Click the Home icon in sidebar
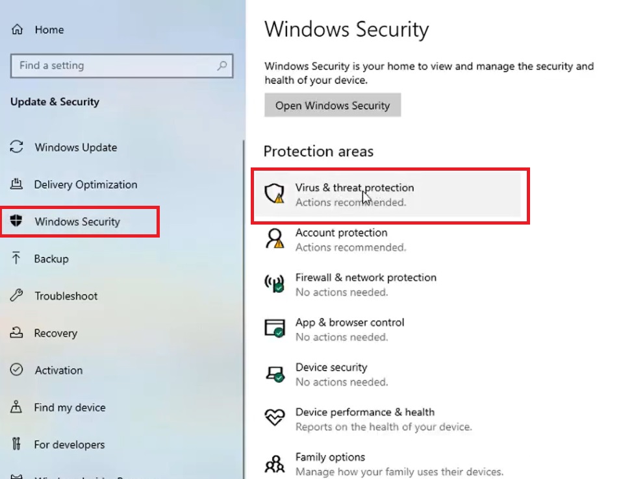Image resolution: width=621 pixels, height=479 pixels. [x=18, y=30]
